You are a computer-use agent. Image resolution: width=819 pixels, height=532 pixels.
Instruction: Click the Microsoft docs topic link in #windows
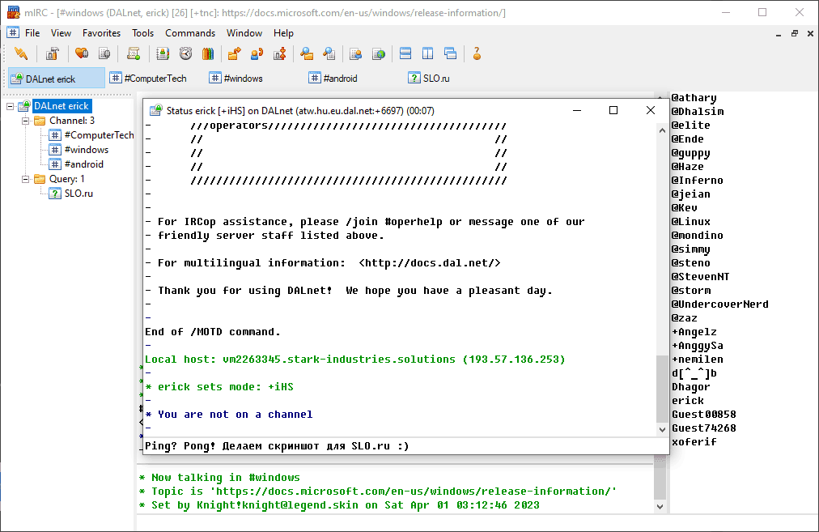click(x=413, y=492)
